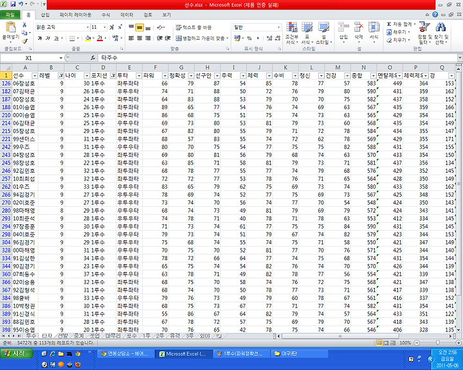Switch to the 투수 worksheet tab
Viewport: 463px width, 370px height.
pyautogui.click(x=31, y=336)
